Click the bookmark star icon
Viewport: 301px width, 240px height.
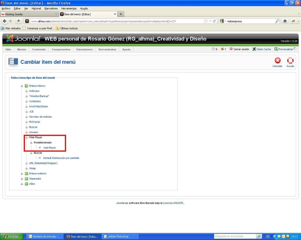[x=206, y=21]
